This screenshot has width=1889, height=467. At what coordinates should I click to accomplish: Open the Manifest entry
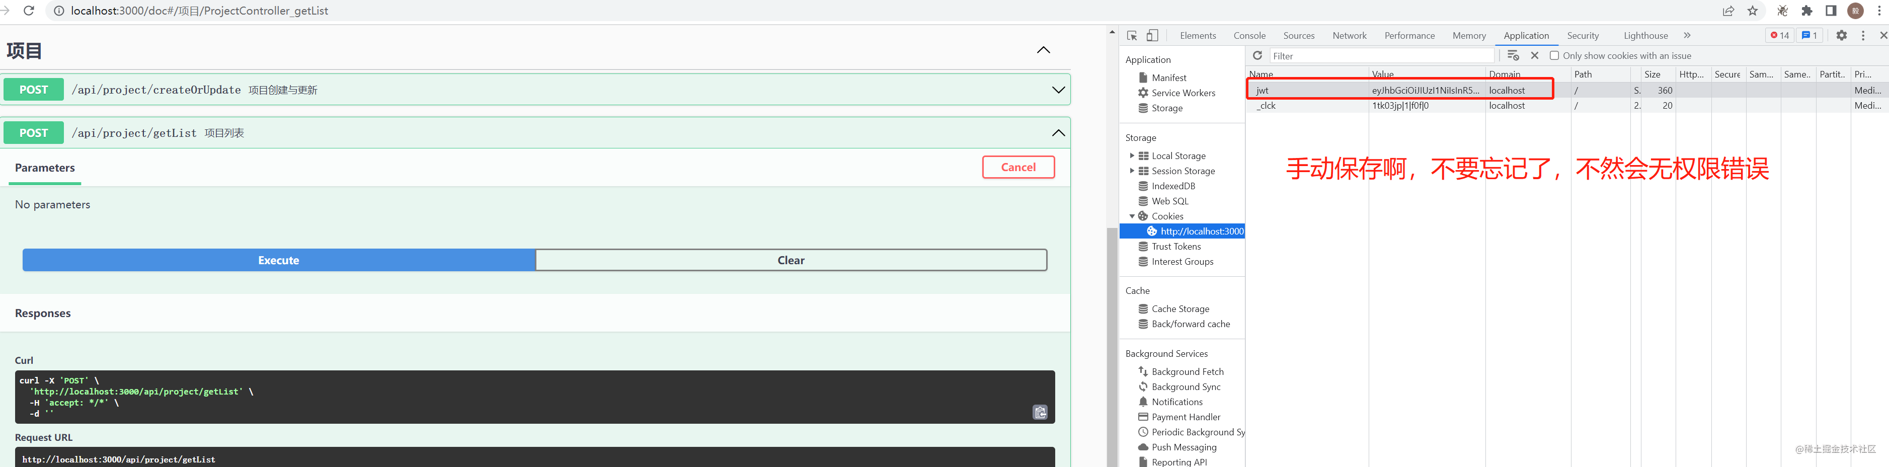click(1169, 77)
